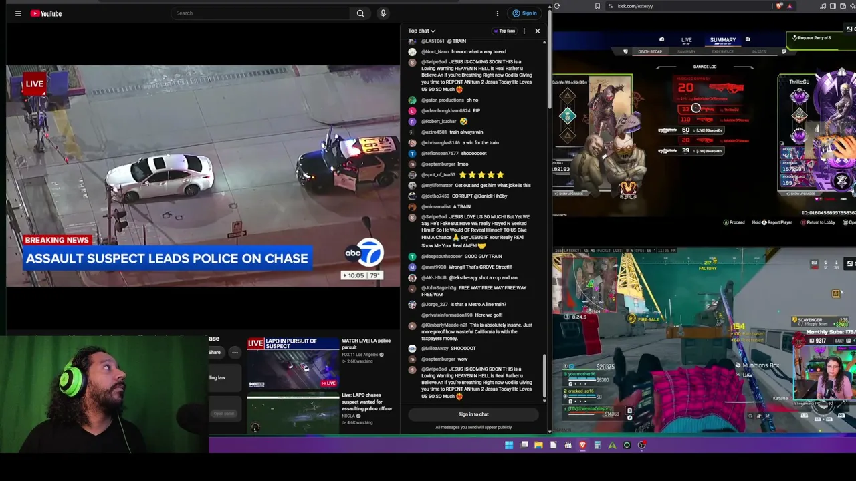Image resolution: width=856 pixels, height=481 pixels.
Task: Click the ASSAULT SUSPECT LEADS POLICE ON CHASE banner
Action: click(x=167, y=259)
